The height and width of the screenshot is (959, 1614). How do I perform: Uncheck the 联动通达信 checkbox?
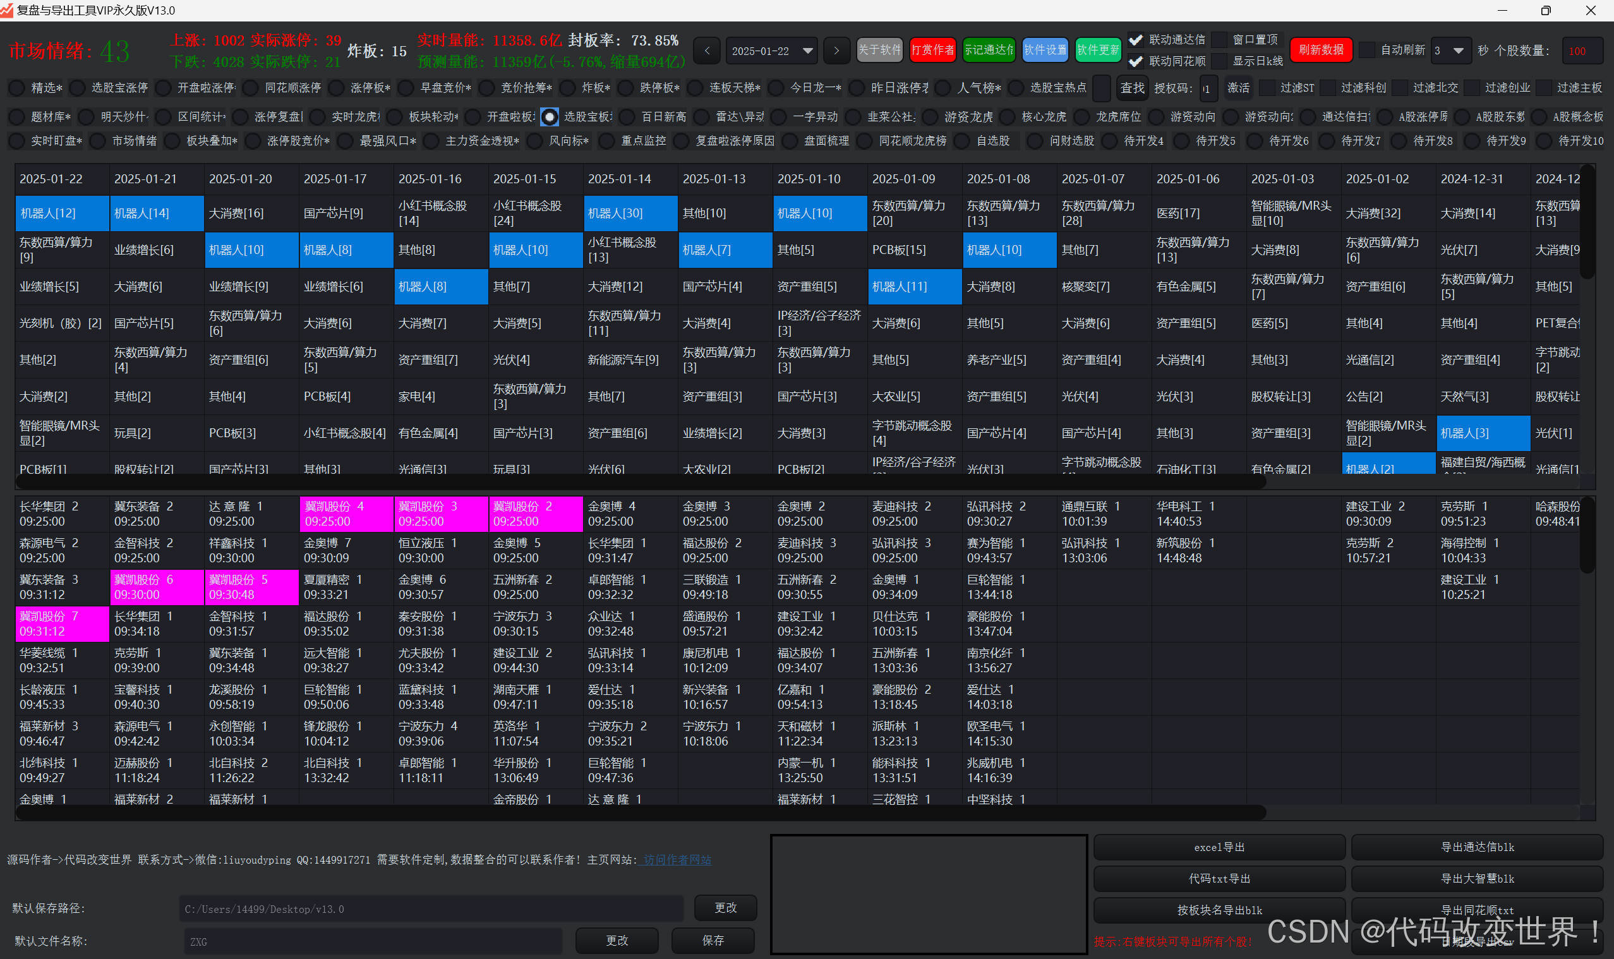pos(1135,40)
